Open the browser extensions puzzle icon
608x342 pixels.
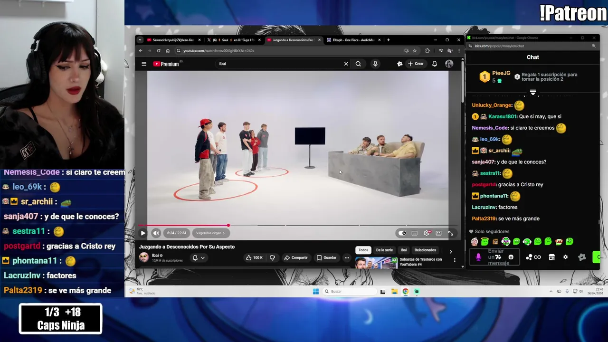coord(427,51)
